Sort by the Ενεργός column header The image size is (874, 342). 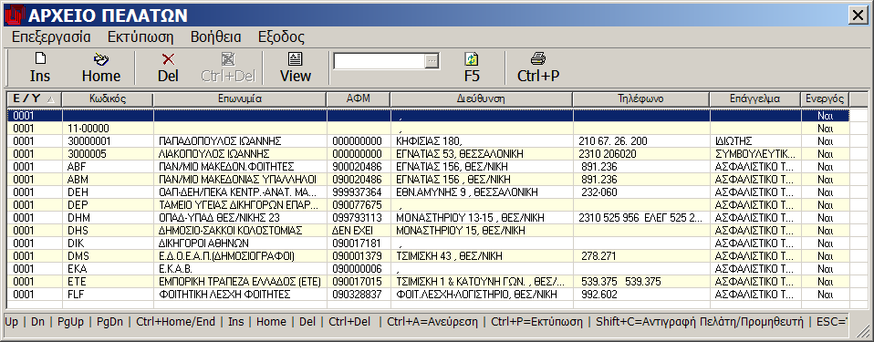point(825,99)
